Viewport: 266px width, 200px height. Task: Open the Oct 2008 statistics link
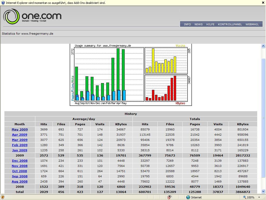tap(19, 171)
